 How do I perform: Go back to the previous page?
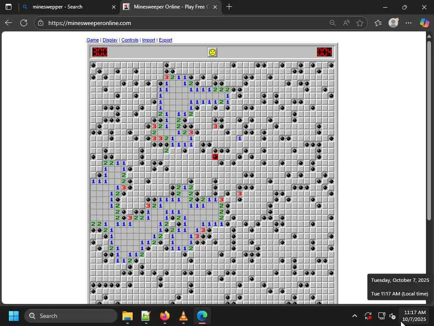(8, 23)
